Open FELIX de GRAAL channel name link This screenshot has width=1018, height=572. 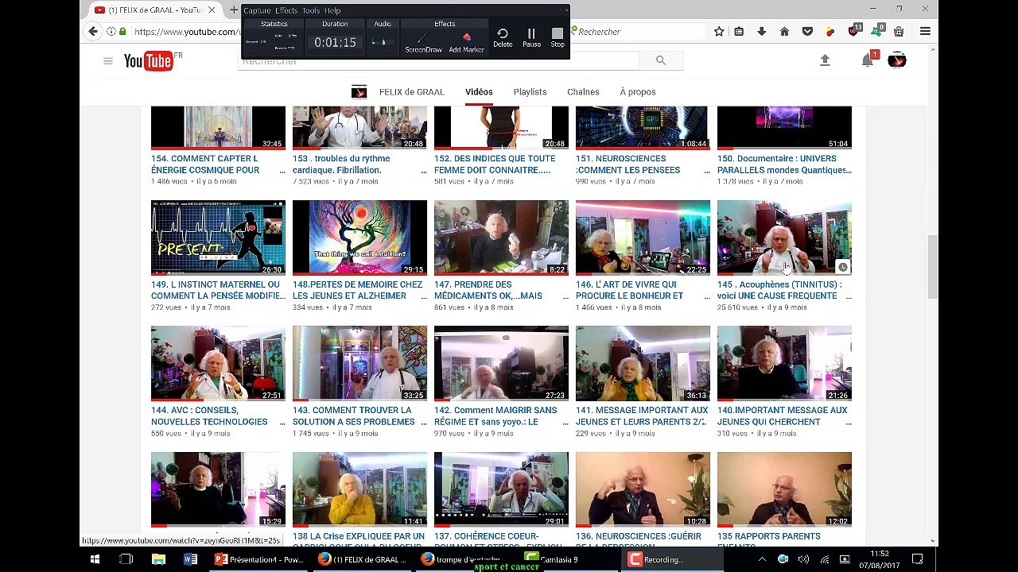pyautogui.click(x=412, y=92)
